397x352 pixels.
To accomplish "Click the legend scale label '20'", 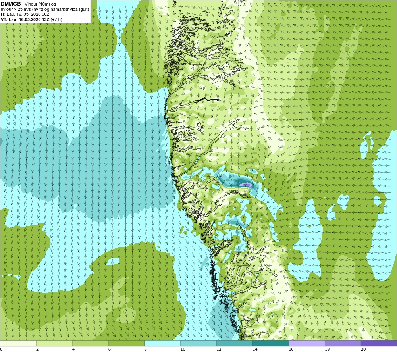I will pyautogui.click(x=363, y=349).
